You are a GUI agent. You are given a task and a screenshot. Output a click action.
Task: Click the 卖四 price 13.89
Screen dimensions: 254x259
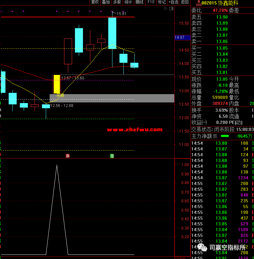click(x=222, y=23)
